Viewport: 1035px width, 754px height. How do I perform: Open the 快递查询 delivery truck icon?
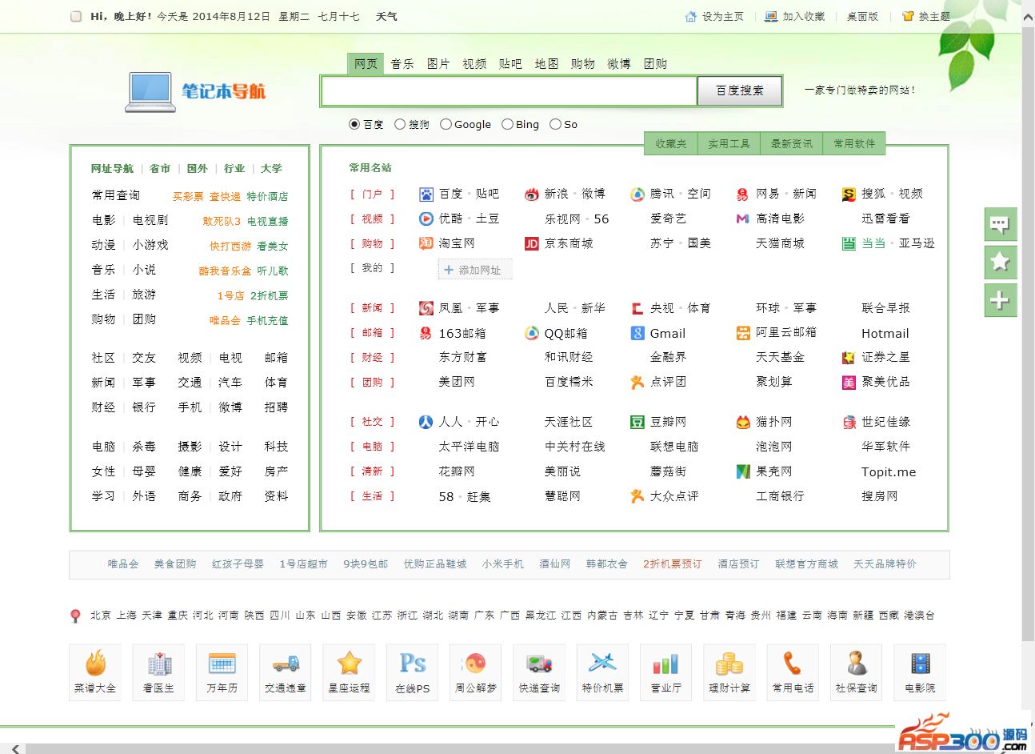click(x=539, y=671)
